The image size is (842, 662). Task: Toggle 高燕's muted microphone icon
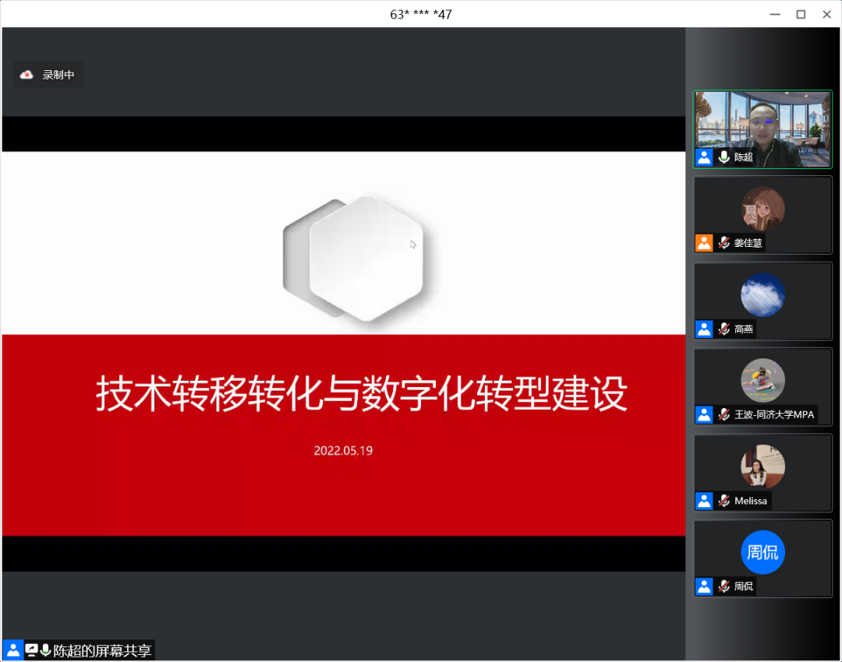723,329
